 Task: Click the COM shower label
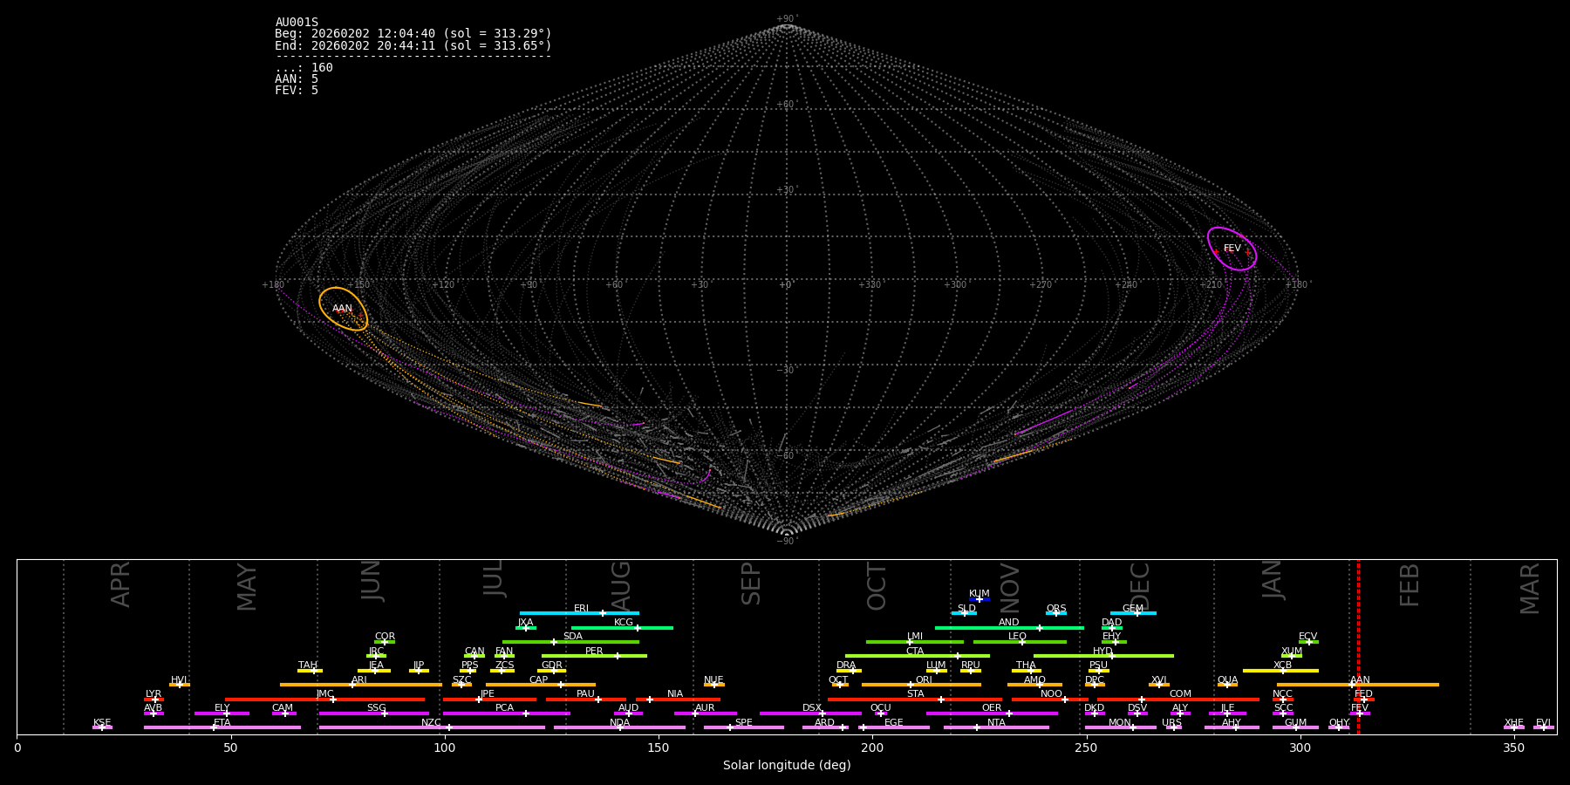(x=1180, y=694)
